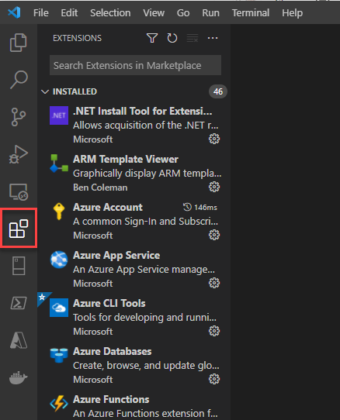
Task: Open the Source Control view
Action: click(x=19, y=117)
